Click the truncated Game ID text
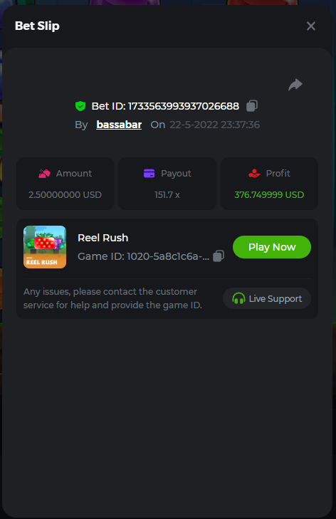 pos(143,256)
